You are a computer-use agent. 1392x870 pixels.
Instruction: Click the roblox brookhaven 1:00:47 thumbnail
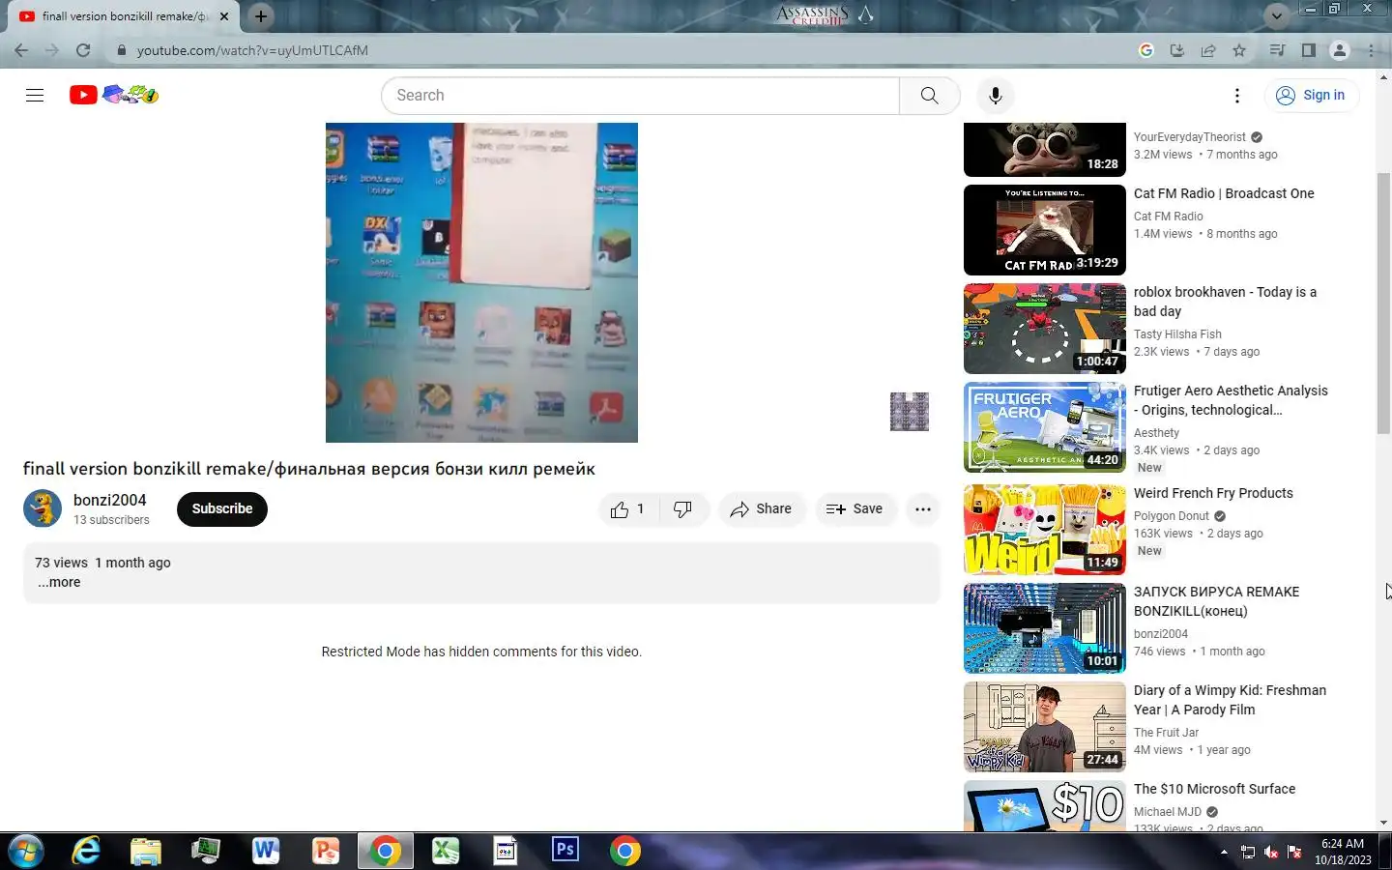pos(1045,329)
